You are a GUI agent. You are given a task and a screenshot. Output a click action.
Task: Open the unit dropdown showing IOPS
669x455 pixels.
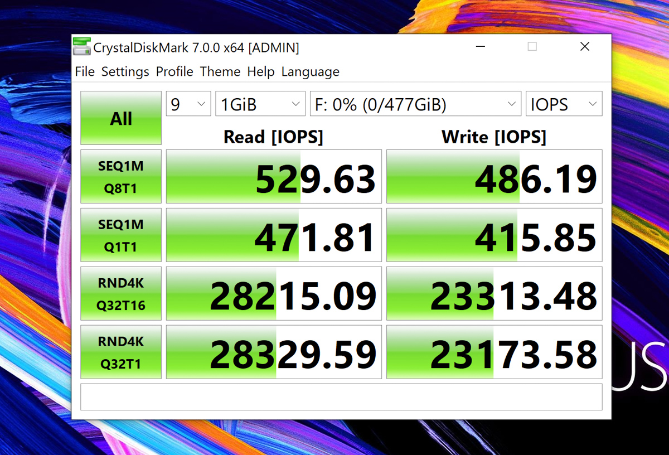564,104
